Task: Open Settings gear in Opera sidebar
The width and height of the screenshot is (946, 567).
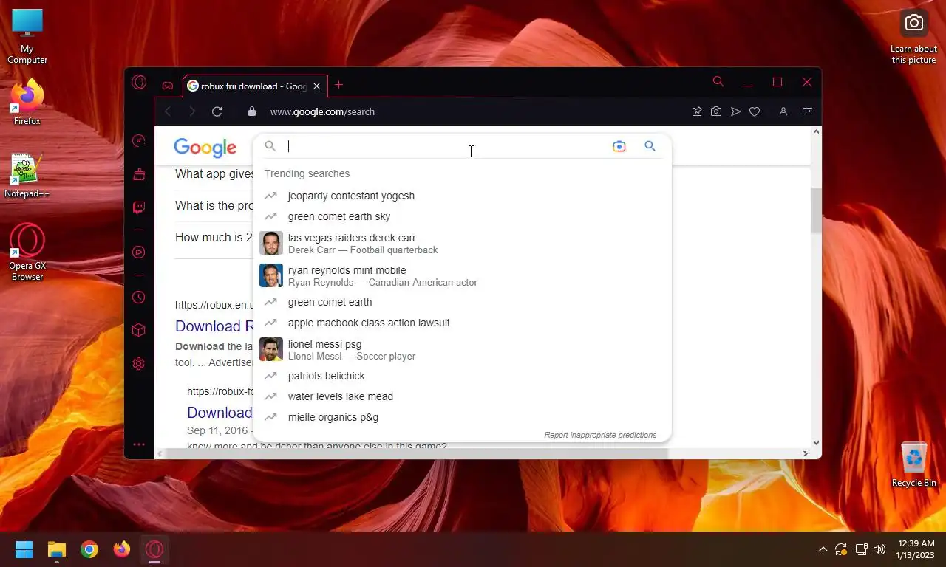Action: [x=138, y=363]
